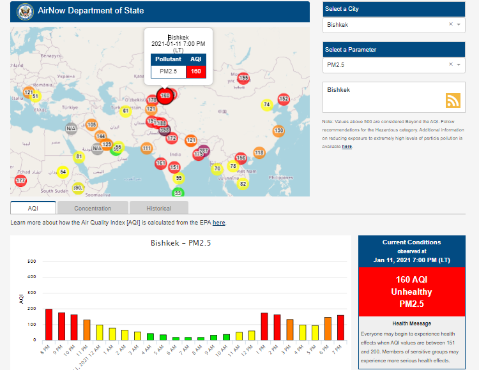Expand the Select a Parameter dropdown arrow

(x=459, y=64)
